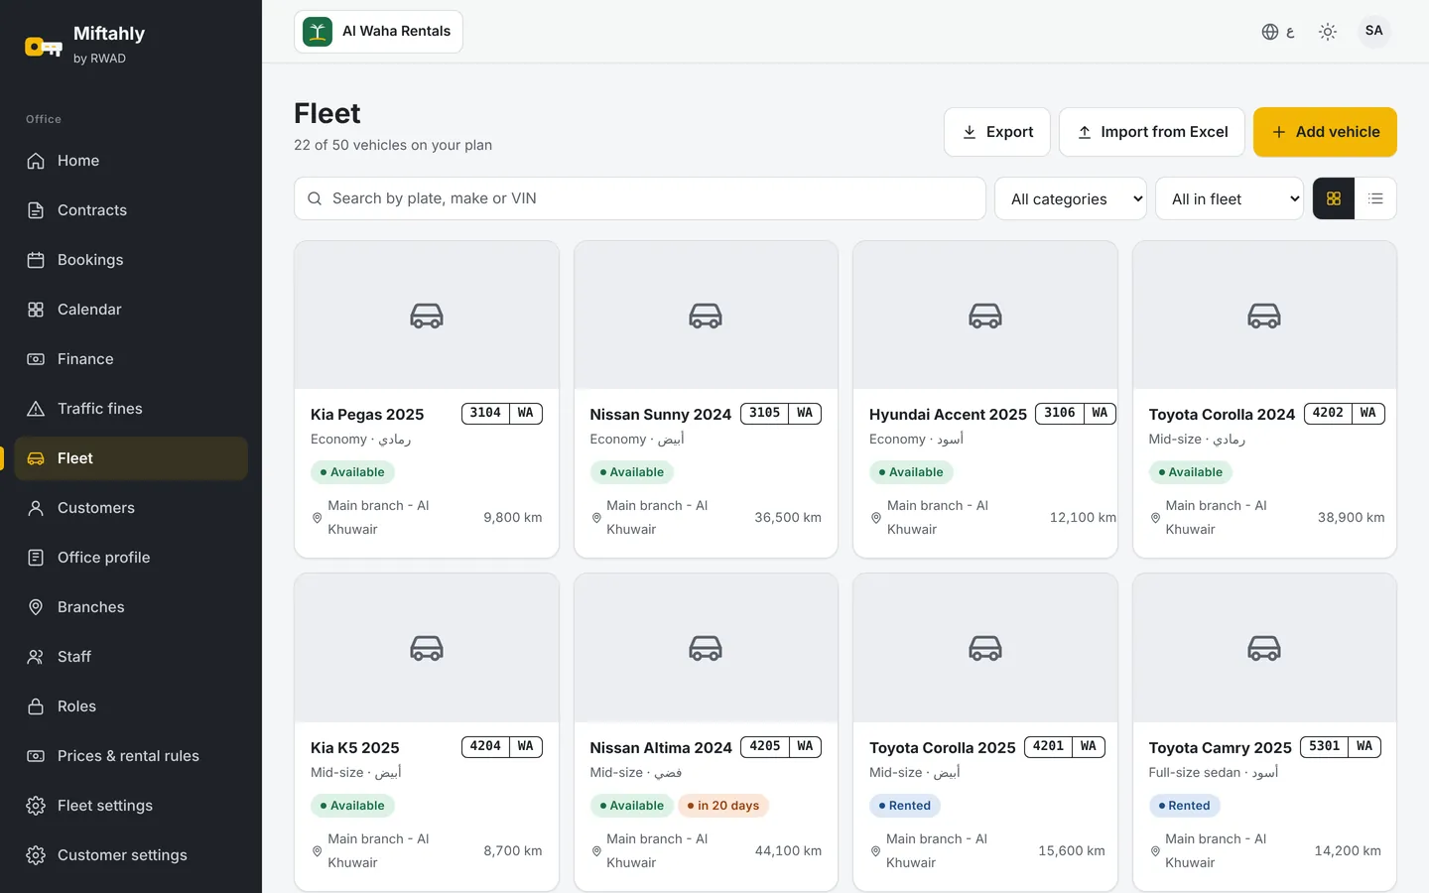Click the 'in 20 days' badge
The image size is (1429, 893).
[723, 806]
